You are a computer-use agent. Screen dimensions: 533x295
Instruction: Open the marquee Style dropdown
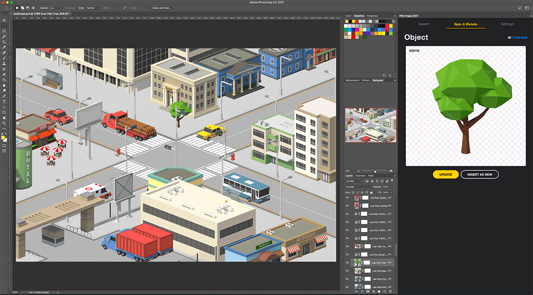[93, 8]
